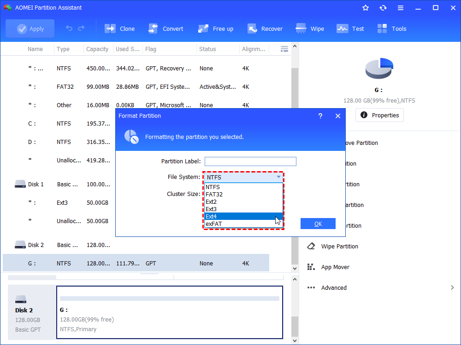Viewport: 461px width, 345px height.
Task: Open the Wipe tool
Action: [x=310, y=29]
